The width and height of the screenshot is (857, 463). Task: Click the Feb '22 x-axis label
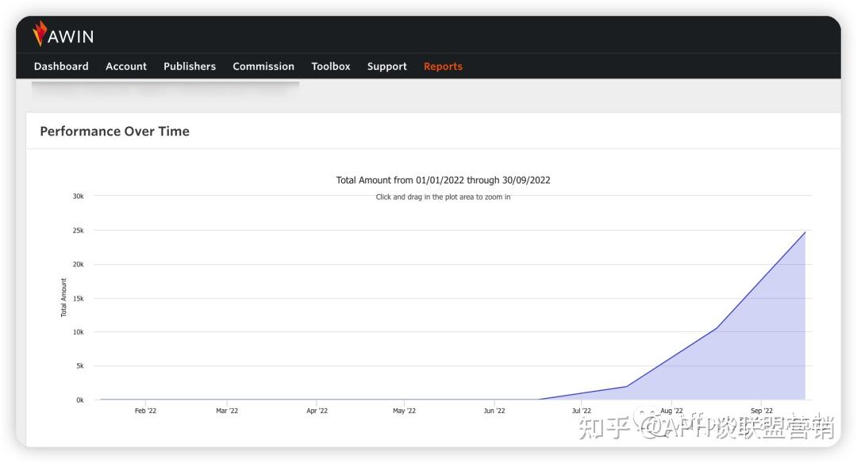coord(145,411)
